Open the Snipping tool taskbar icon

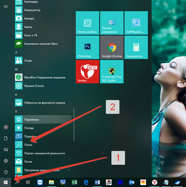tap(63, 182)
